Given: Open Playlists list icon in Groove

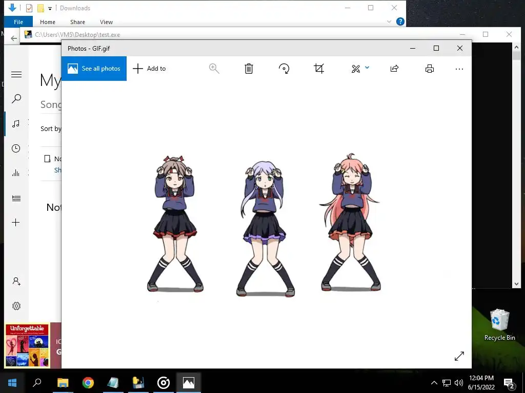Looking at the screenshot, I should click(x=16, y=198).
